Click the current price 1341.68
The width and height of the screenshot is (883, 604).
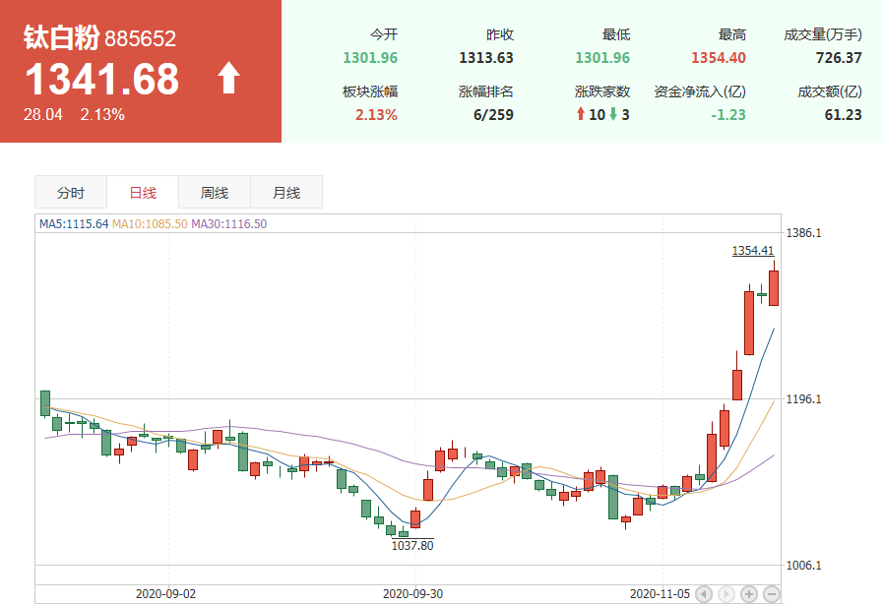[102, 79]
